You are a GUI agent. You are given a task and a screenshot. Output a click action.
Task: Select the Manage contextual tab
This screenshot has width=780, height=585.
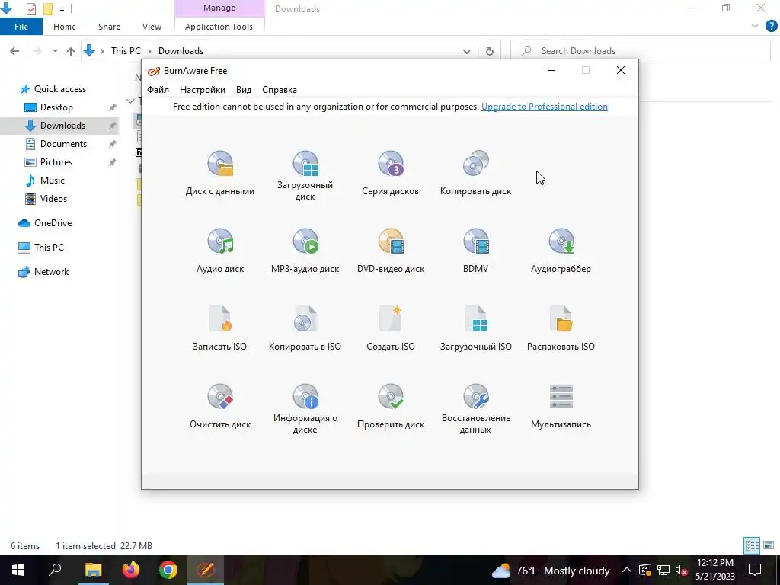(x=219, y=8)
